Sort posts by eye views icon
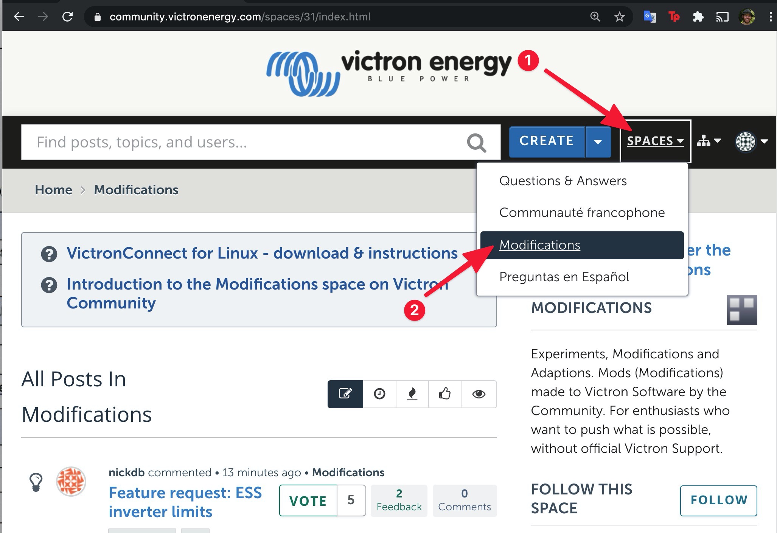The height and width of the screenshot is (533, 777). tap(479, 394)
